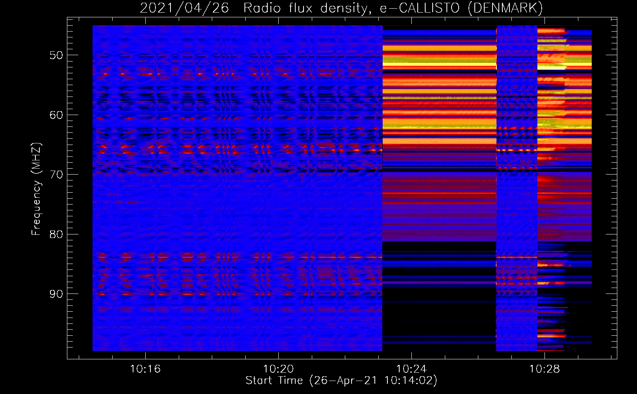
Task: Click the '90' frequency tick label
Action: click(56, 294)
